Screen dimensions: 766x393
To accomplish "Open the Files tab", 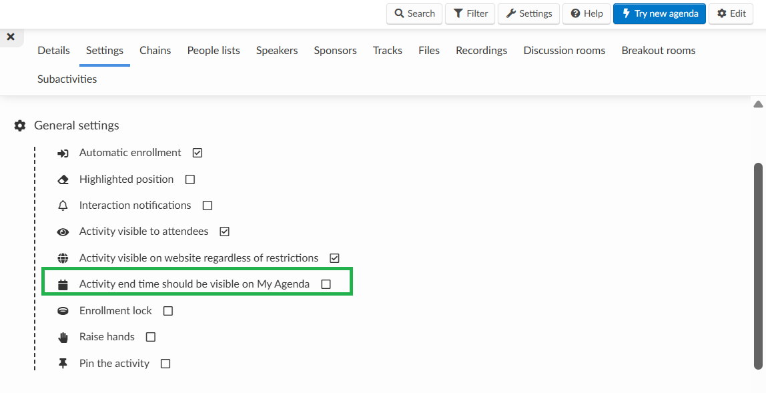I will (429, 50).
